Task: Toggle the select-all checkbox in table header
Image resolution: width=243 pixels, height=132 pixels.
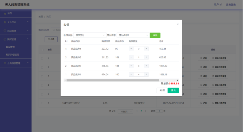Action: 42,50
